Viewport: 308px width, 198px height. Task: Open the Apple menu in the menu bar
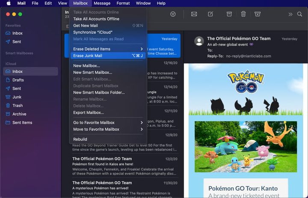click(8, 3)
